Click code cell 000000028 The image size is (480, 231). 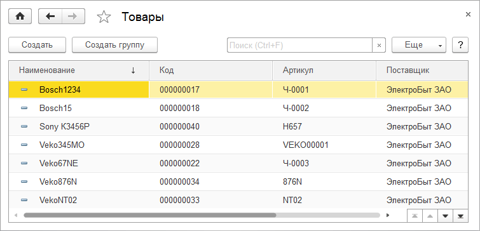tap(210, 145)
